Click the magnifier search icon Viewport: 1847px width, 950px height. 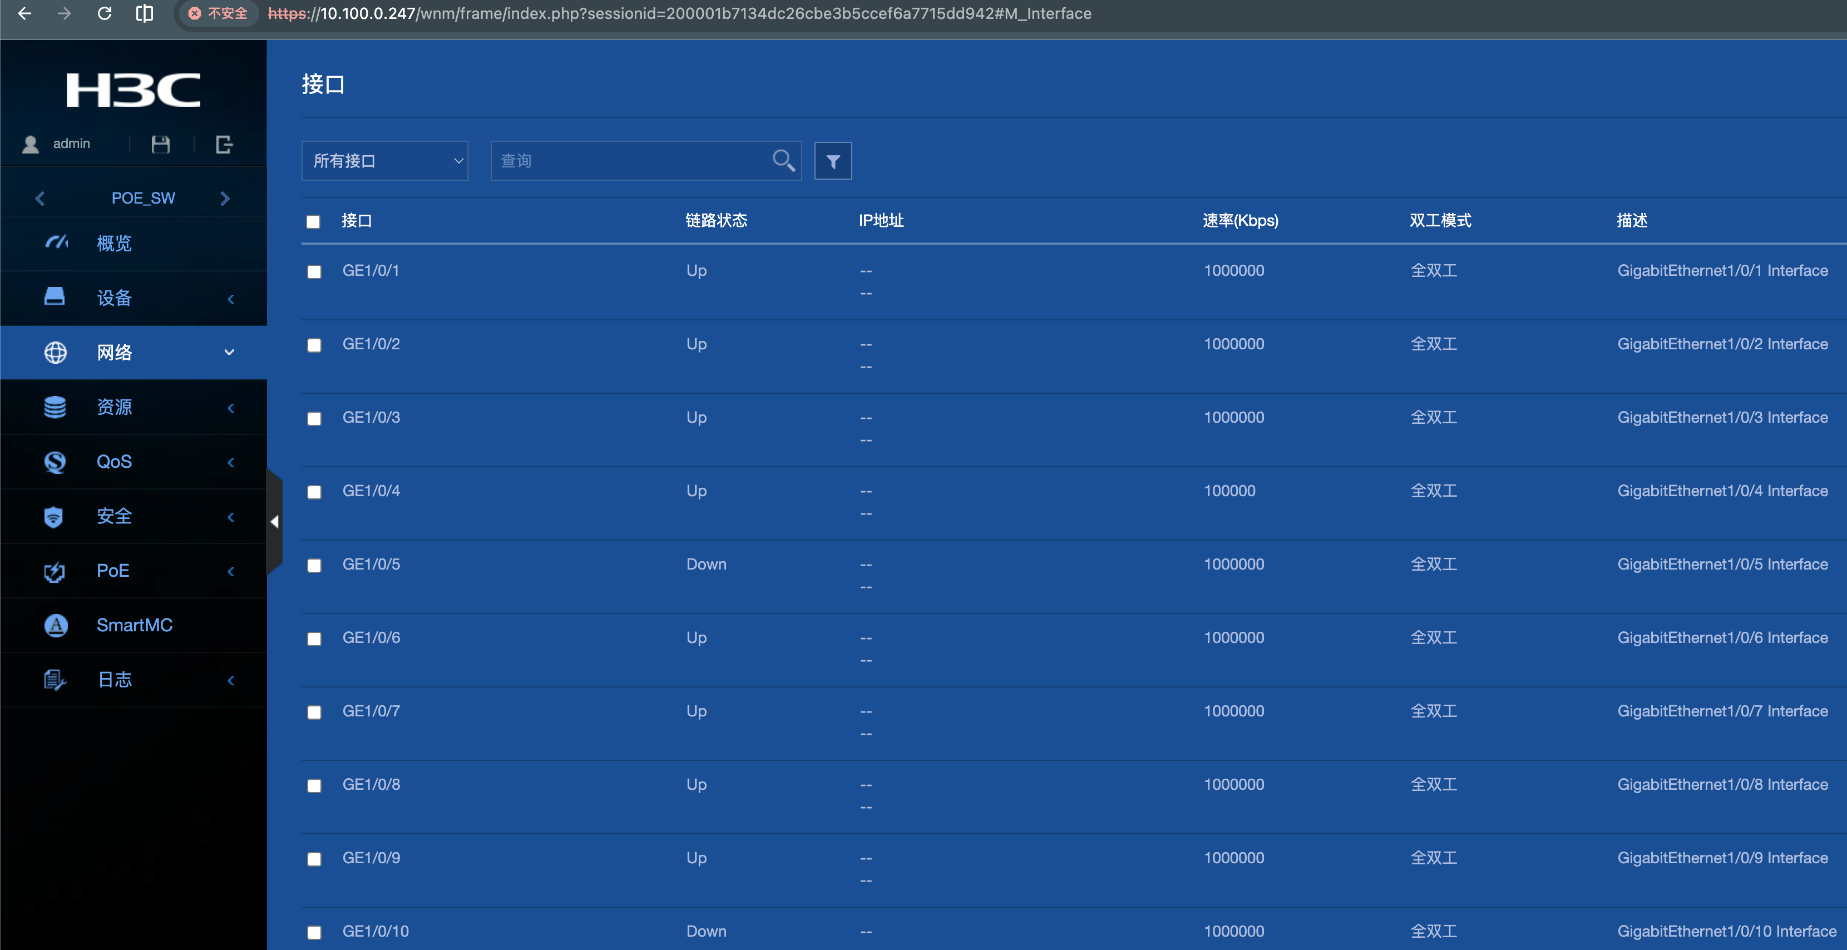783,161
